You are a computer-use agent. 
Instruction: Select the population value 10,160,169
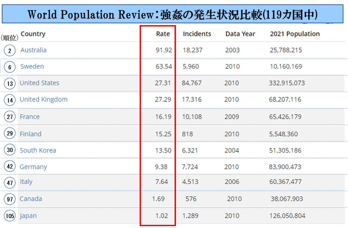pyautogui.click(x=286, y=66)
